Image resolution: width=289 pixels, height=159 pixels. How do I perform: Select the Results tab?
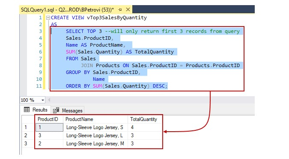pyautogui.click(x=36, y=110)
